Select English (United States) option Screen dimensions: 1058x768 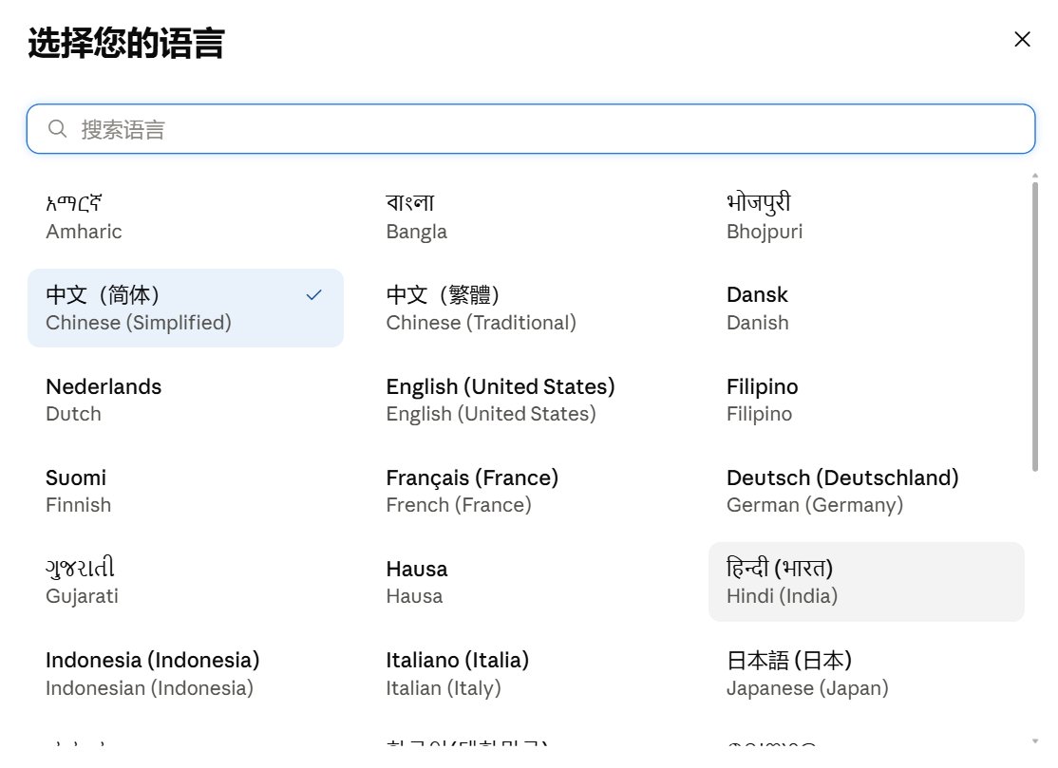[x=525, y=400]
